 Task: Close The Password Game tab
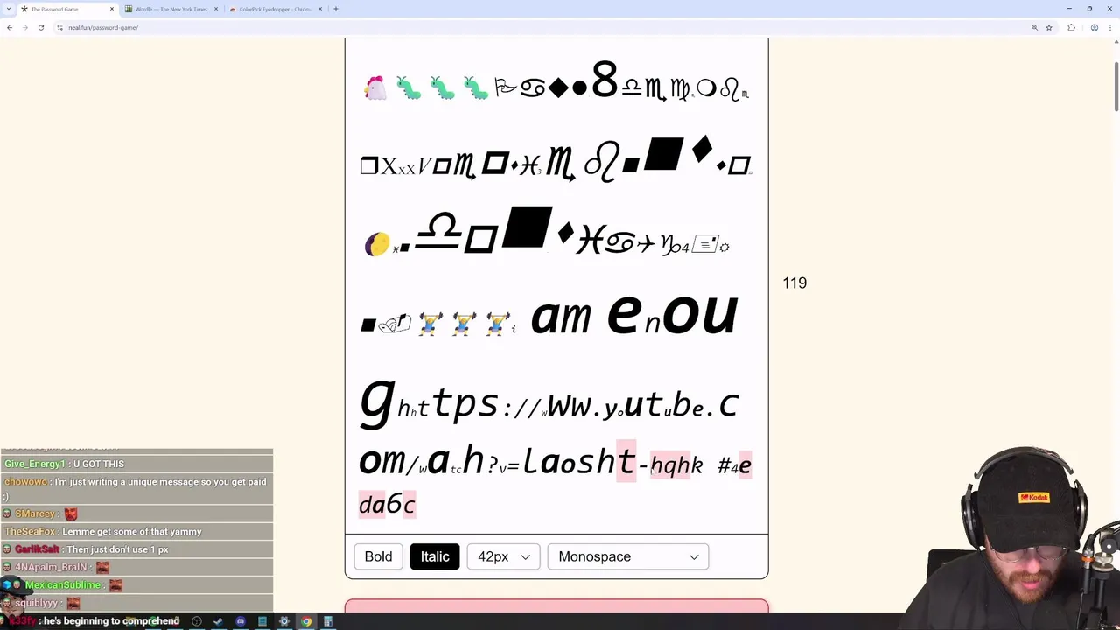click(112, 9)
